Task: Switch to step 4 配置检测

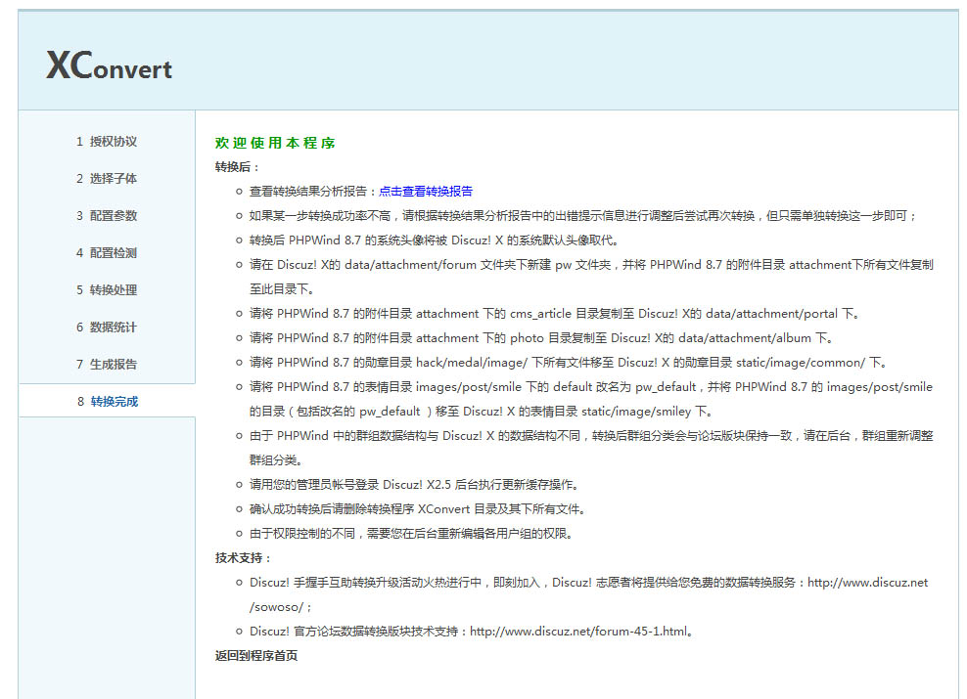Action: (107, 253)
